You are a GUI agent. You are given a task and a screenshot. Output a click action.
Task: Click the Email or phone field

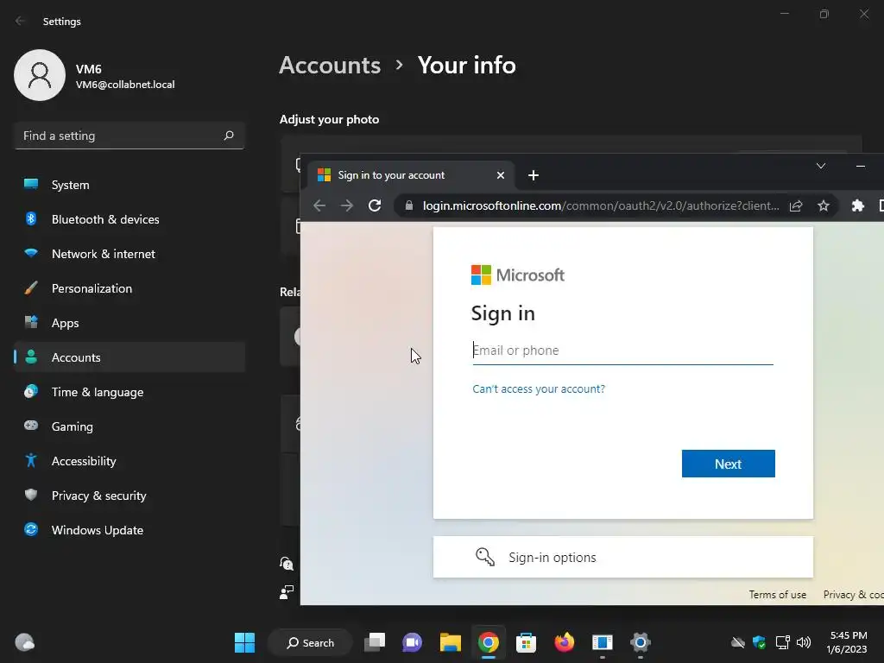click(x=623, y=350)
